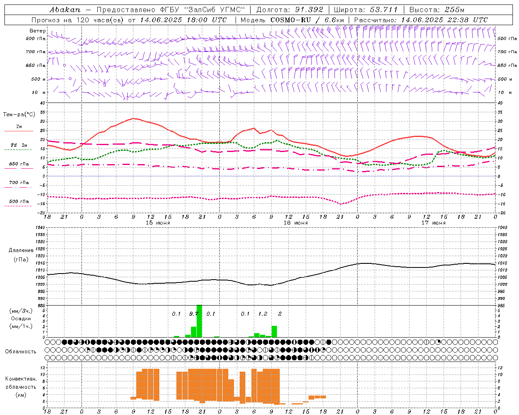
Task: Click the station name Abakan in the header
Action: click(65, 10)
